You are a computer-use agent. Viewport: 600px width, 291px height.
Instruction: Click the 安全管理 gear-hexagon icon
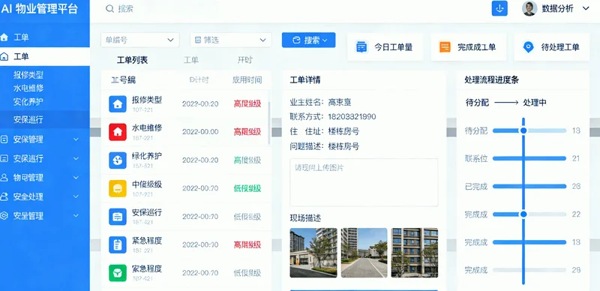pyautogui.click(x=4, y=215)
